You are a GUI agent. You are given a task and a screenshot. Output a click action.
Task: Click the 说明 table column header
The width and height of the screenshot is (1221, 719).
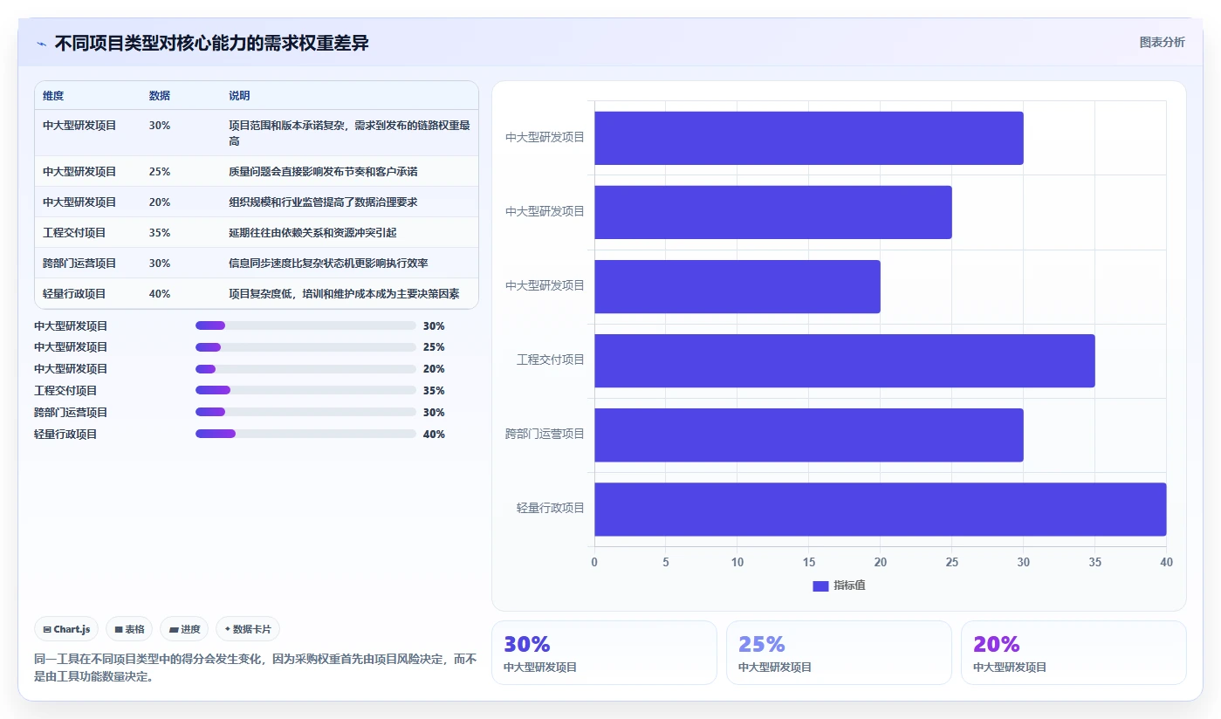click(239, 95)
